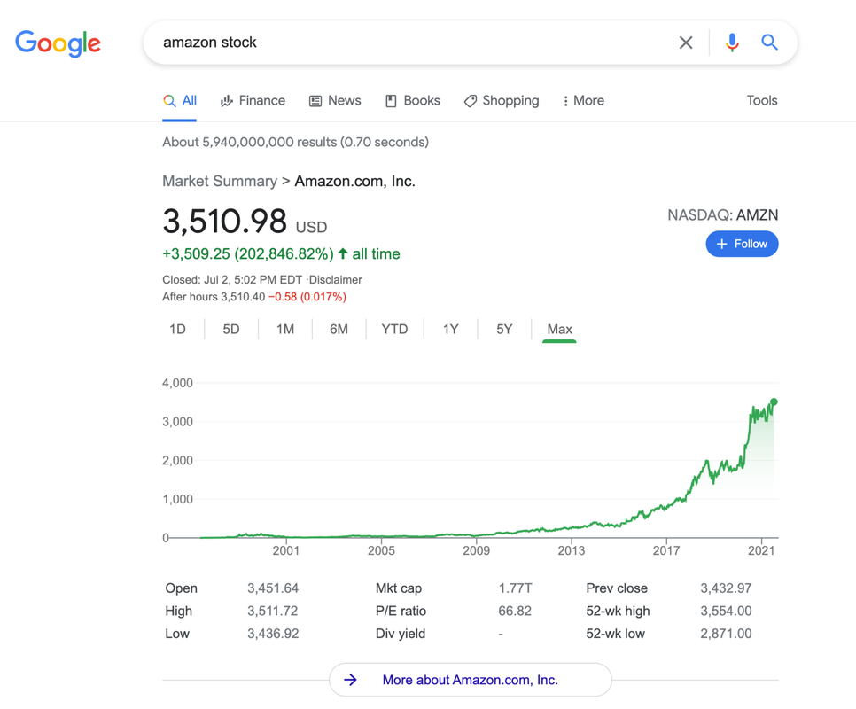Screen dimensions: 856x709
Task: Click the plus icon in Follow button
Action: 721,244
